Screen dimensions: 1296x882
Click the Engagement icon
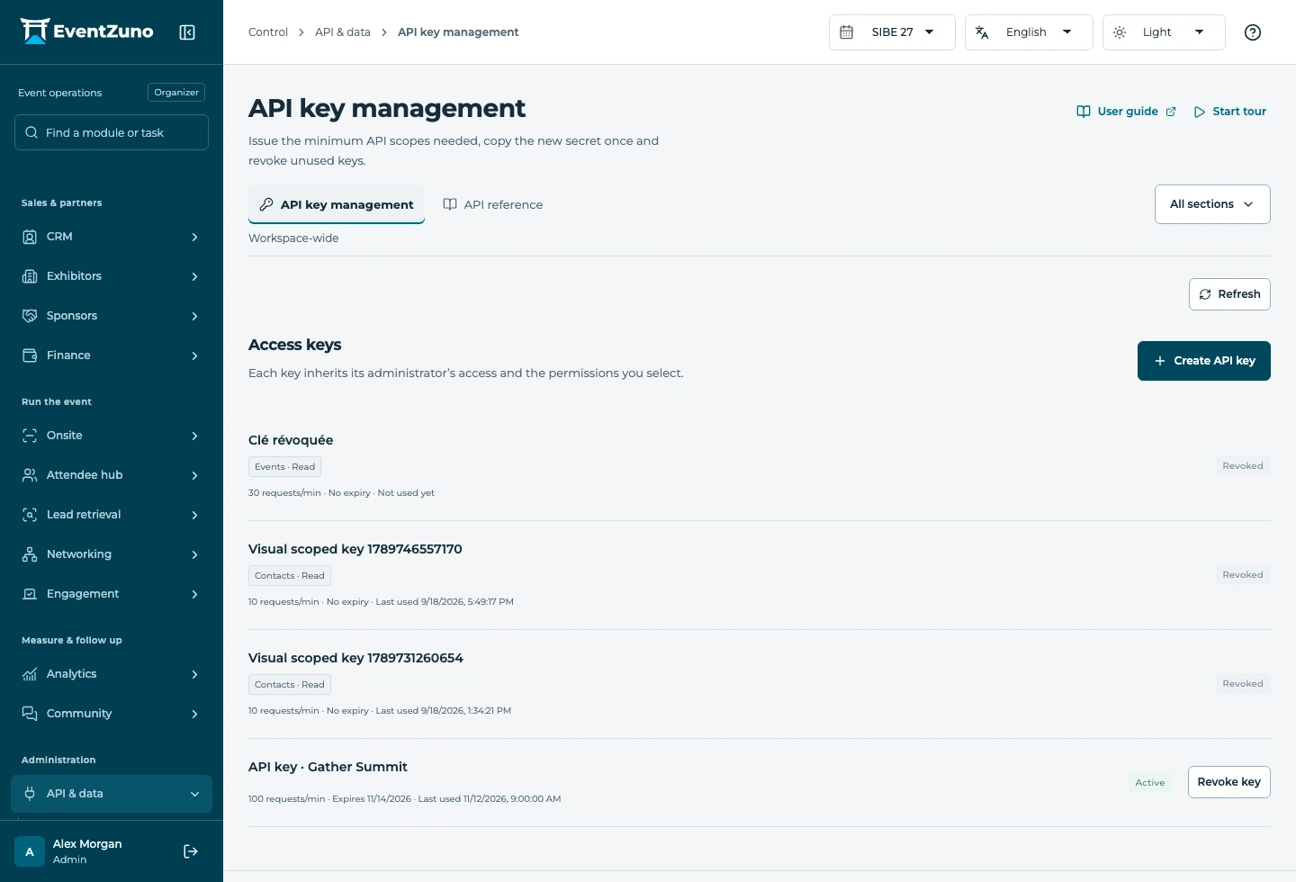click(x=30, y=594)
